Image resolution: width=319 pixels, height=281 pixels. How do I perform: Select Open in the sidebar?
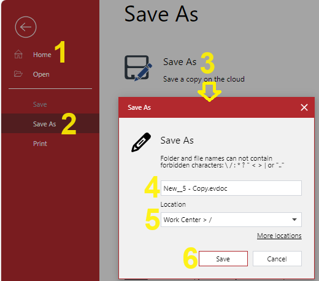coord(41,74)
